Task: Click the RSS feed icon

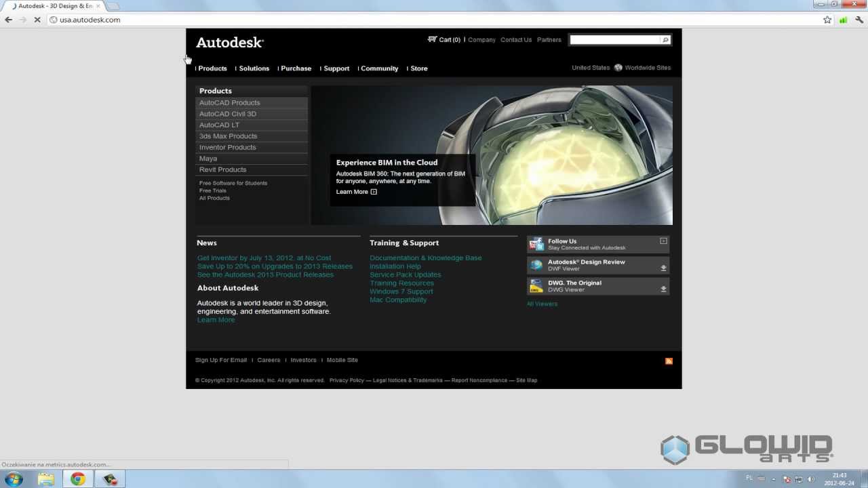Action: [669, 361]
